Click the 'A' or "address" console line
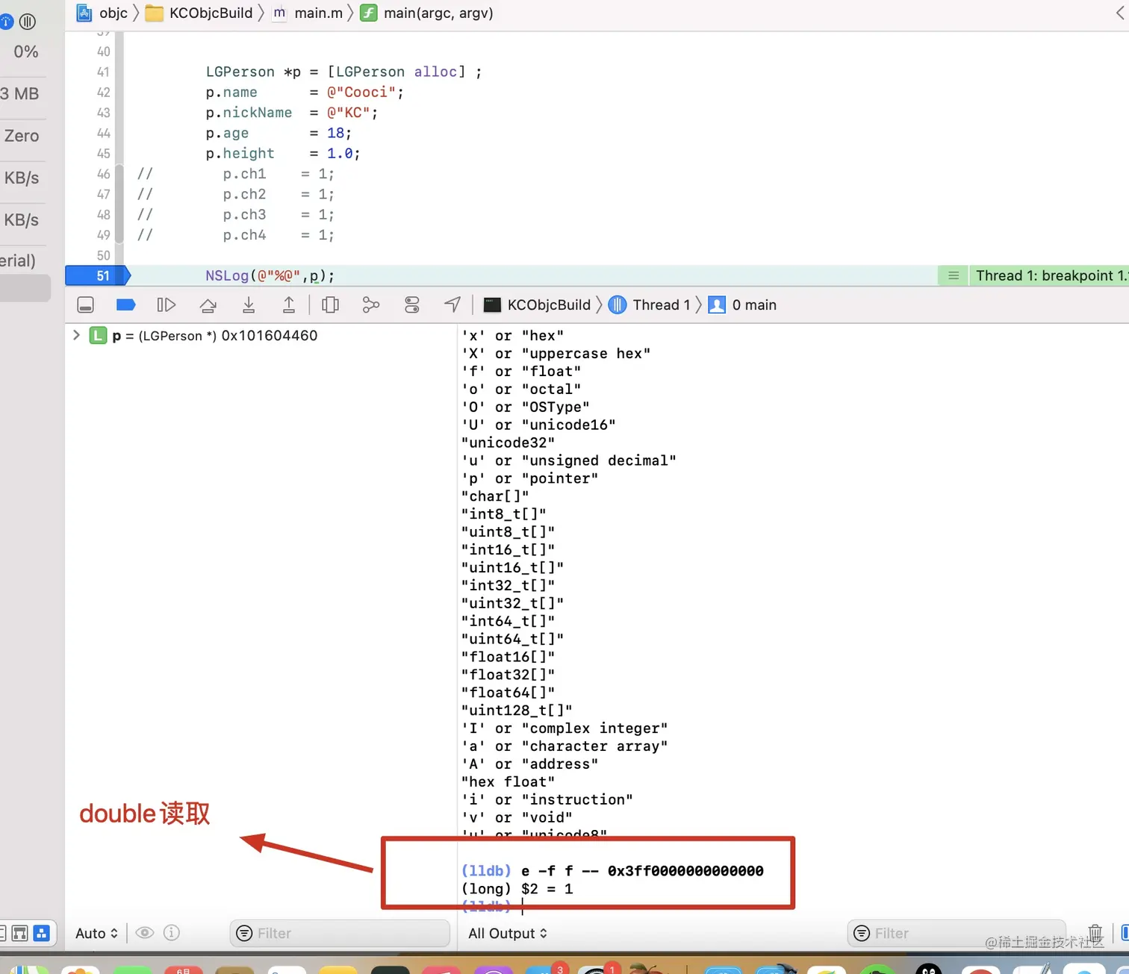Screen dimensions: 1129x974 point(530,764)
